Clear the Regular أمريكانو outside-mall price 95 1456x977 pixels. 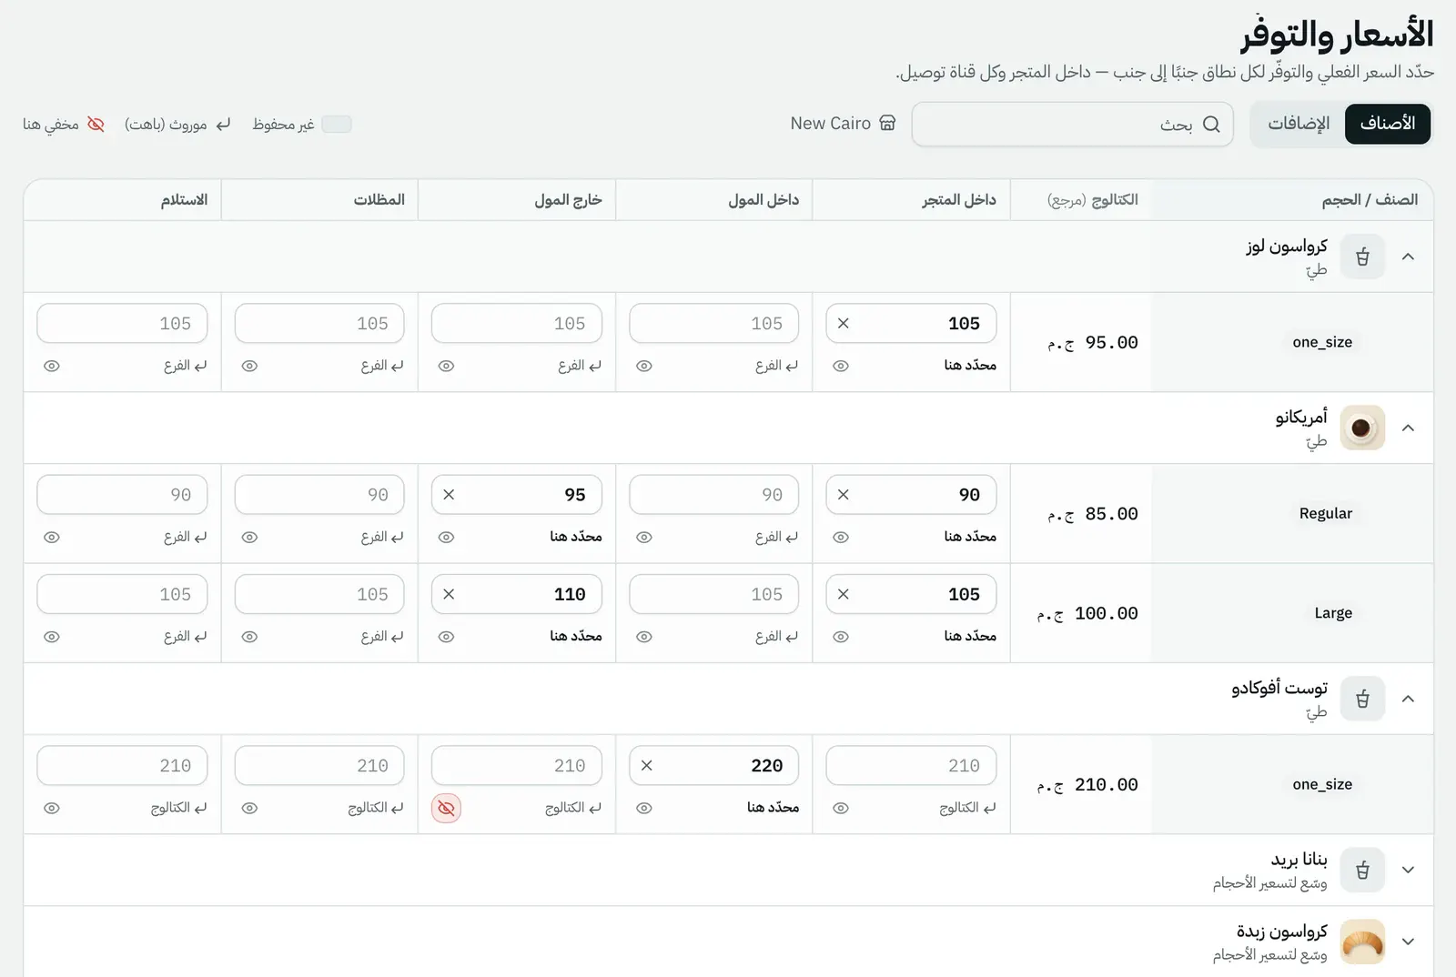449,495
